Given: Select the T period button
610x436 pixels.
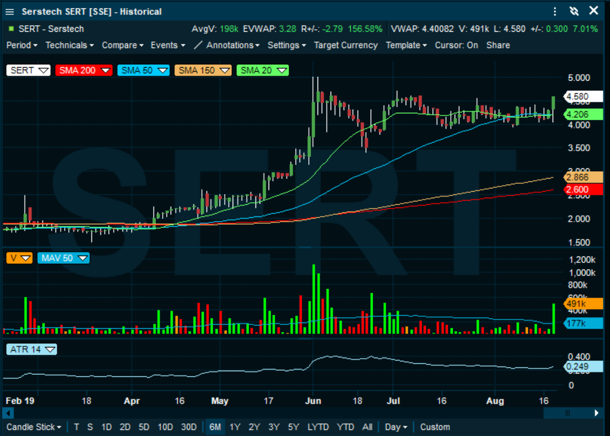Looking at the screenshot, I should click(76, 427).
